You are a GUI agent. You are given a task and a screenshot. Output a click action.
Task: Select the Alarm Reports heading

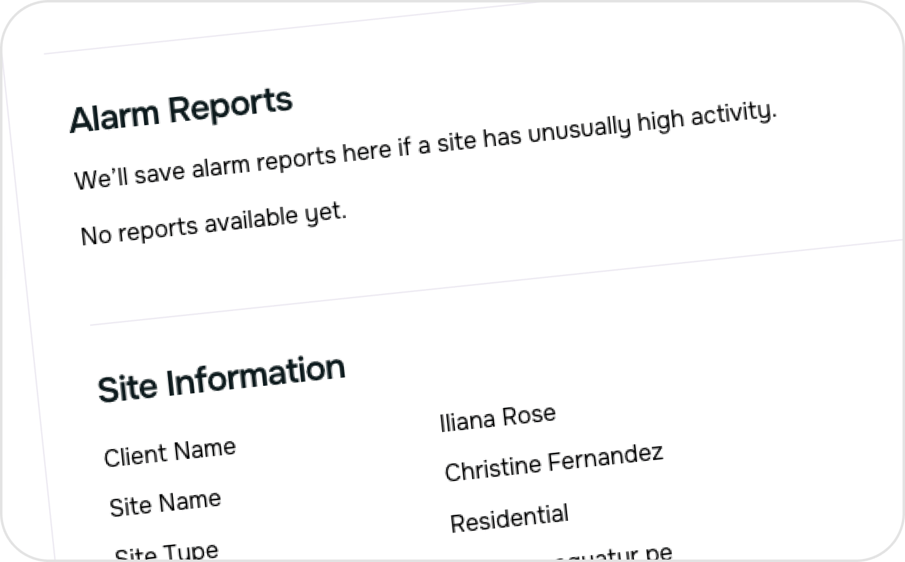pyautogui.click(x=181, y=110)
